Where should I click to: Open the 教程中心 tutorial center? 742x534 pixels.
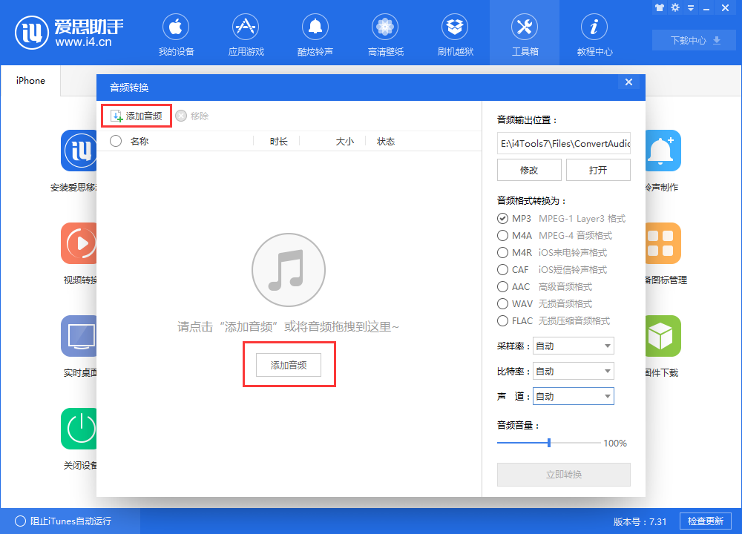(594, 35)
